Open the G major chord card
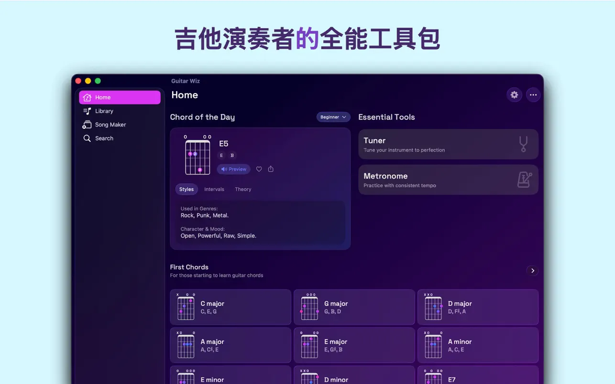 click(x=354, y=307)
